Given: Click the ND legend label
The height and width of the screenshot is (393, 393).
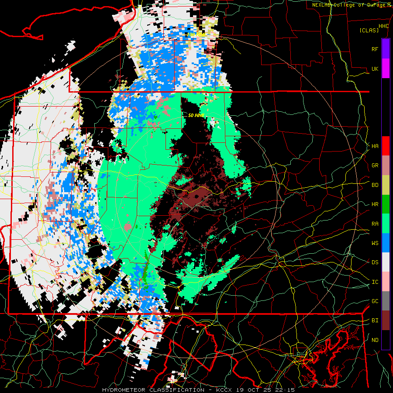Looking at the screenshot, I should [375, 340].
